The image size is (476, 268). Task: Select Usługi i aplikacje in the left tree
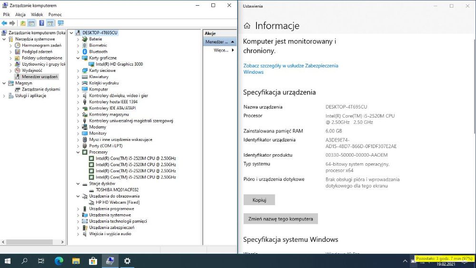[x=30, y=96]
